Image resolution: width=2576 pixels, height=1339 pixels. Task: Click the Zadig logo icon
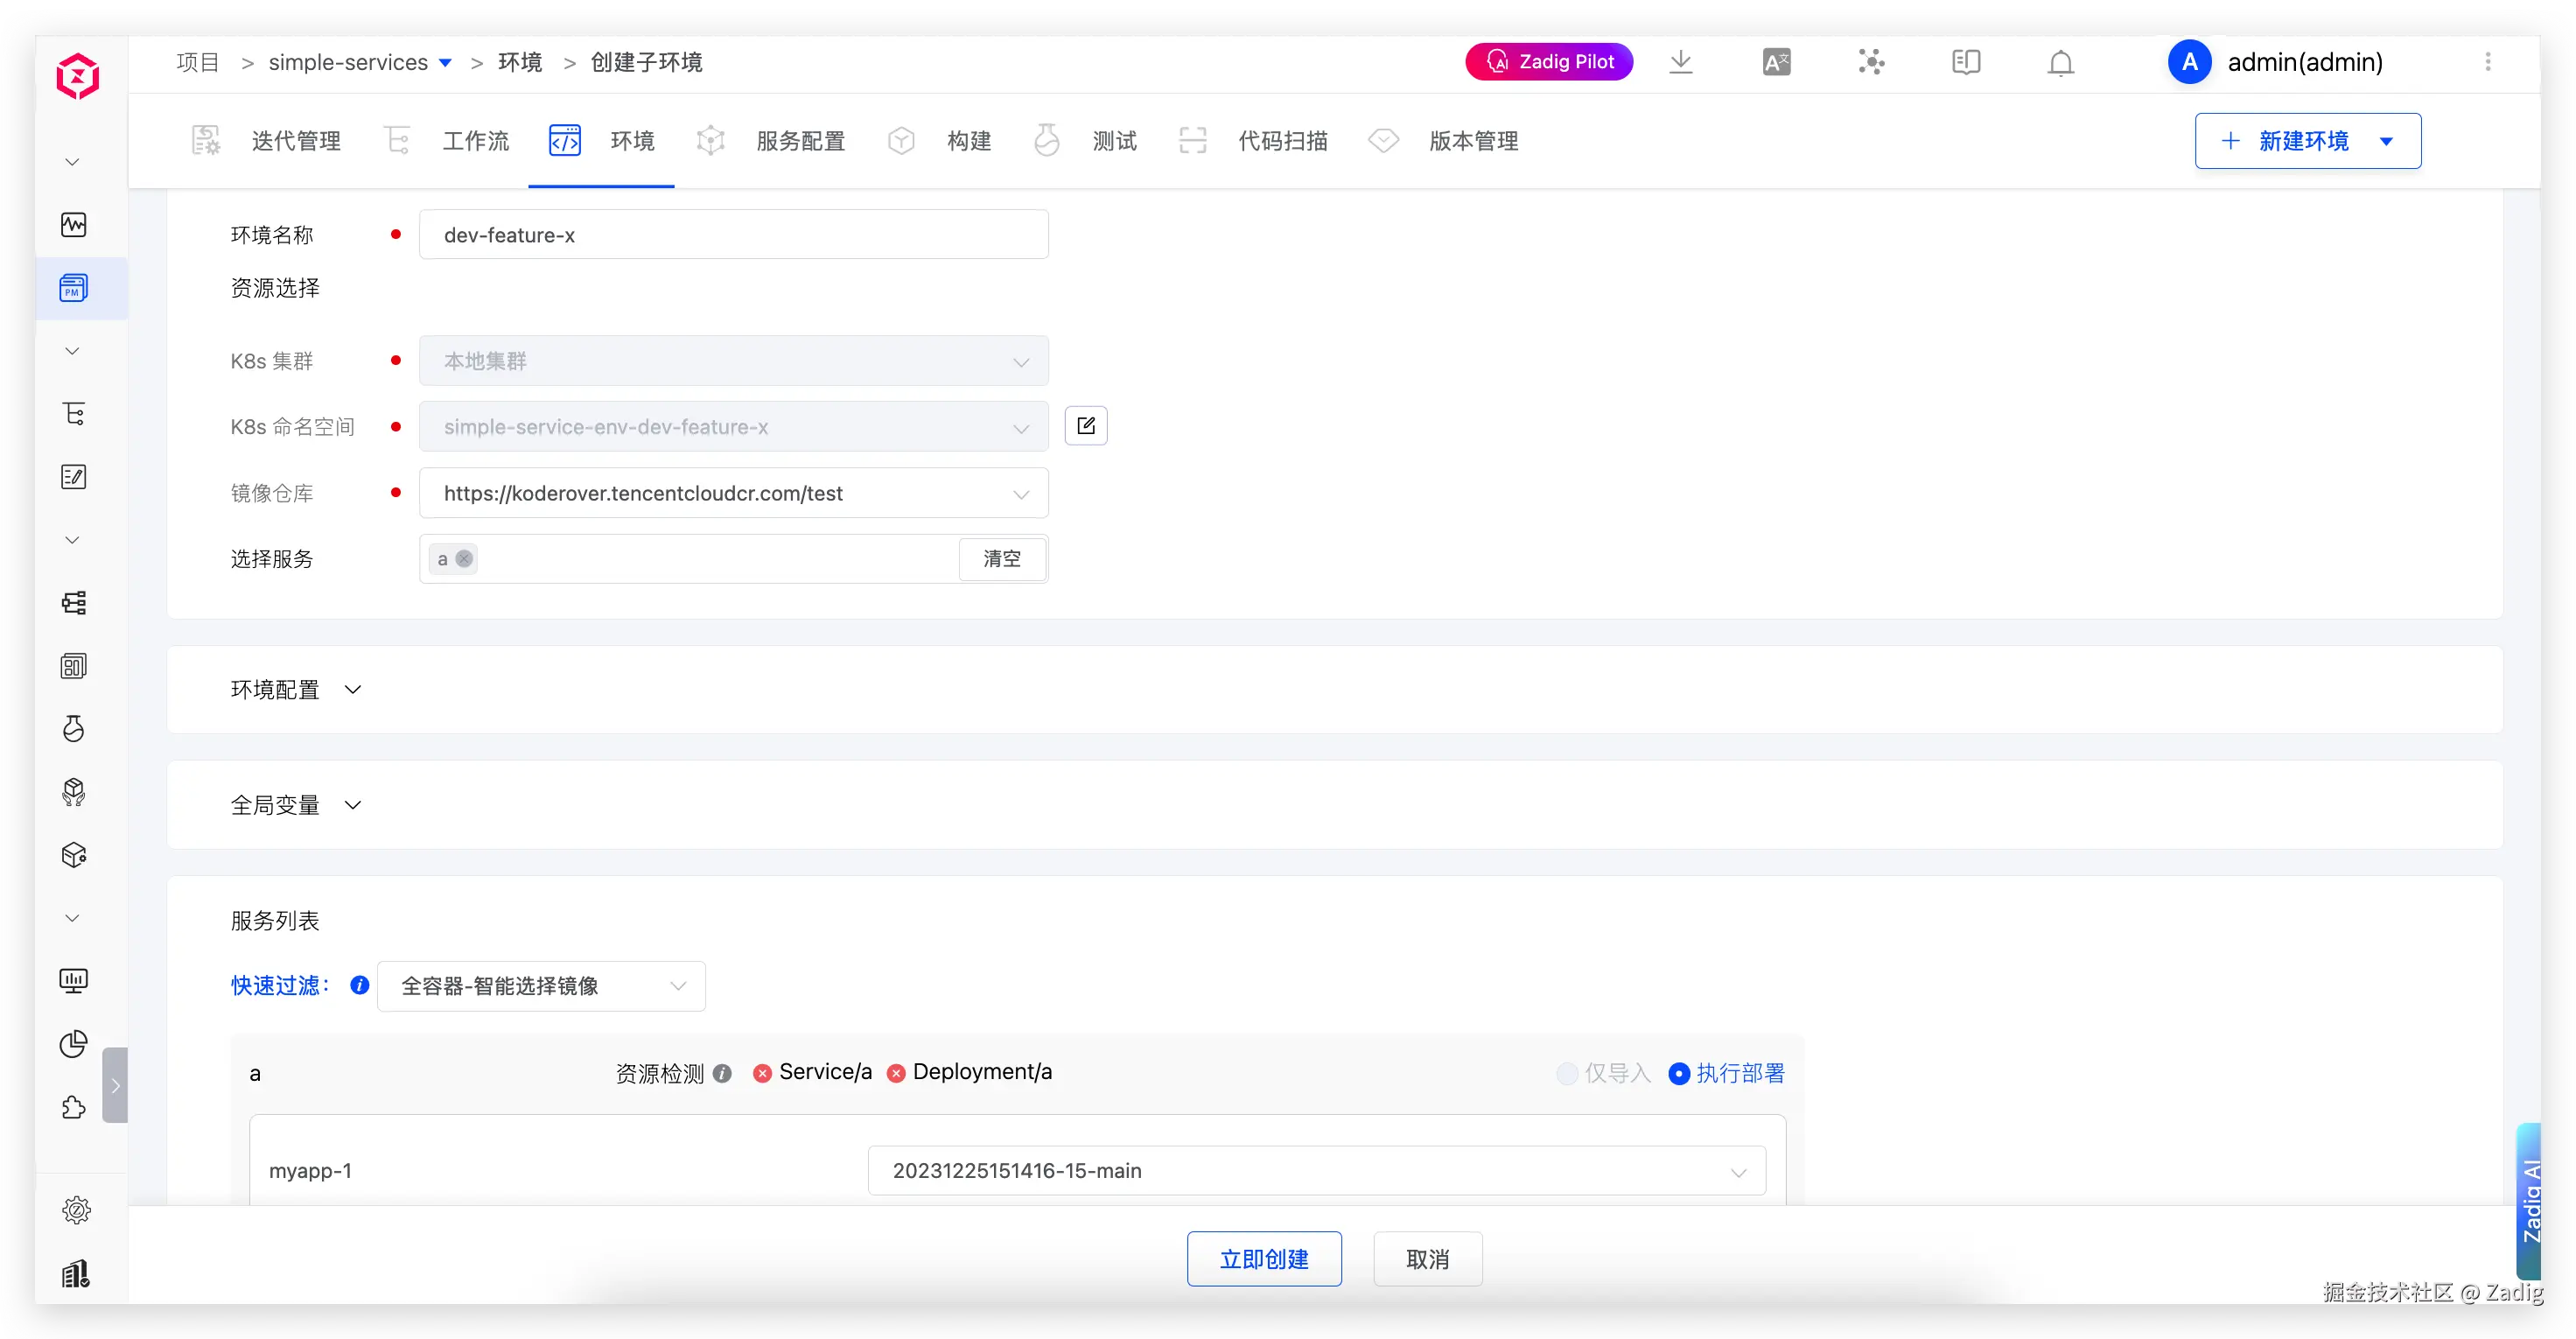[77, 77]
